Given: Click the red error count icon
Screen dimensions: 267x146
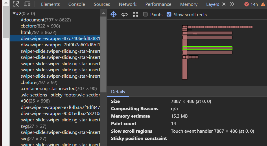Looking at the screenshot, I should tap(246, 4).
